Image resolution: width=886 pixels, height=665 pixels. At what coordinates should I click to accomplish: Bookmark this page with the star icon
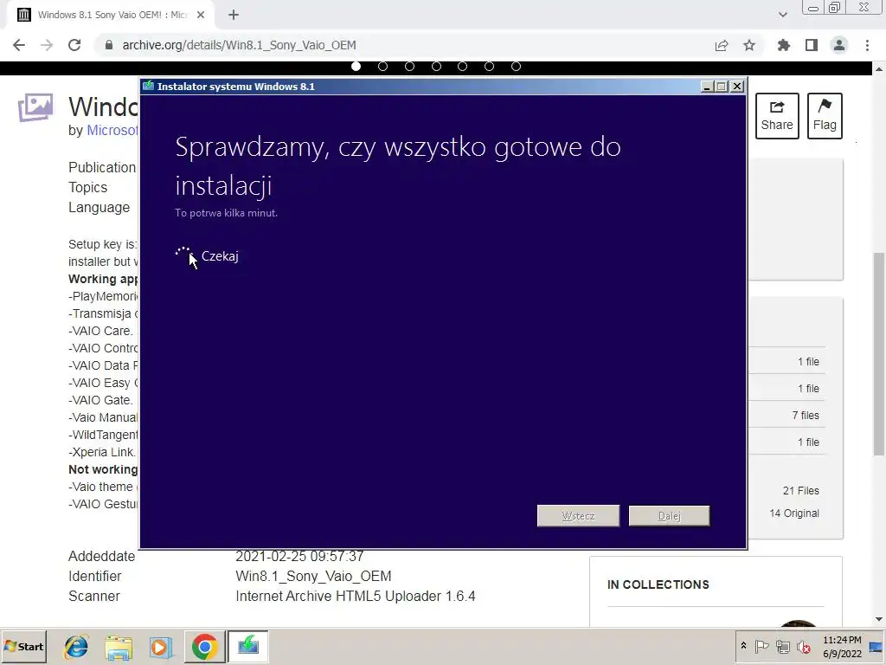point(749,45)
